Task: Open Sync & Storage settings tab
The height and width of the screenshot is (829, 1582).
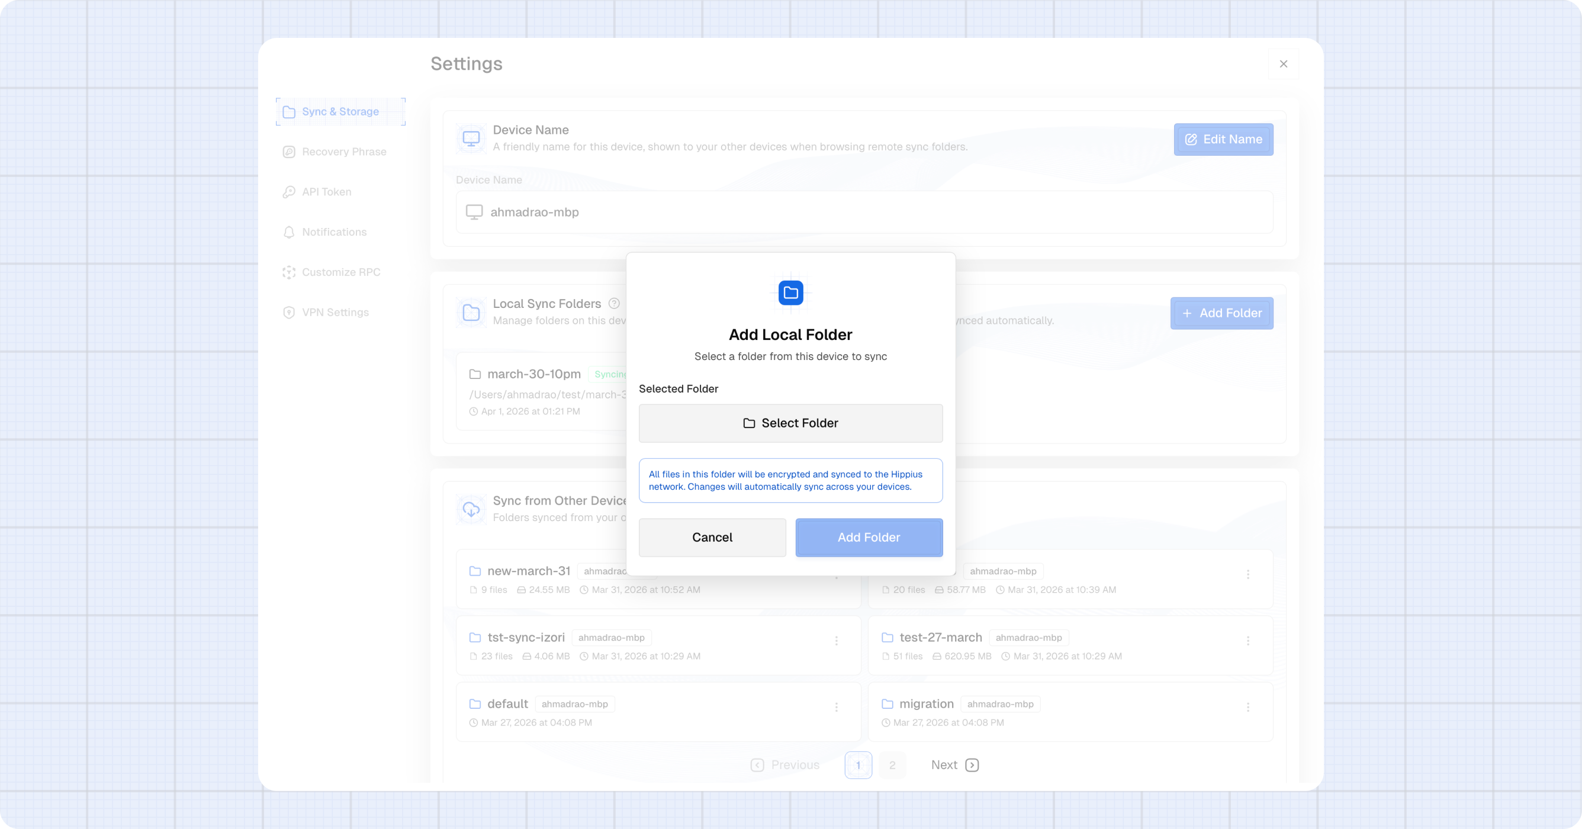Action: pos(340,112)
